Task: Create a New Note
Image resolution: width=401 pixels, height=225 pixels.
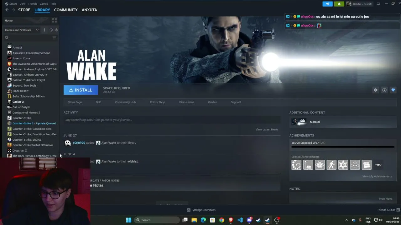Action: [386, 199]
